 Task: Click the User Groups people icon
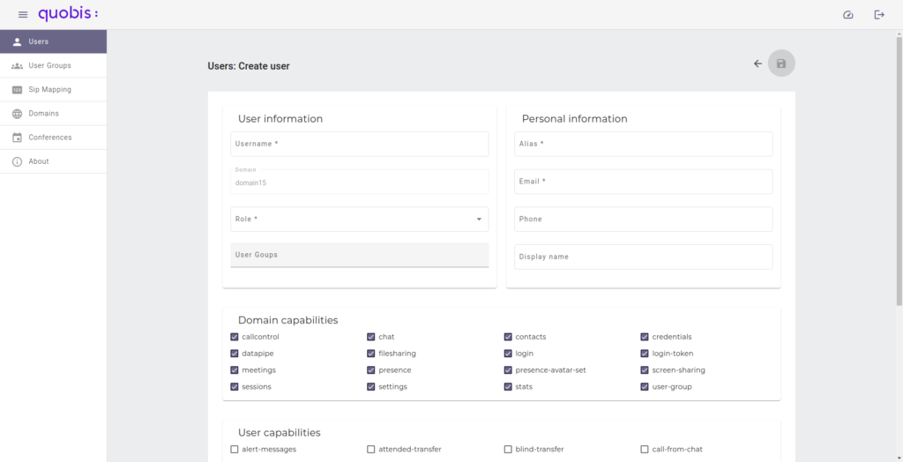pos(18,66)
